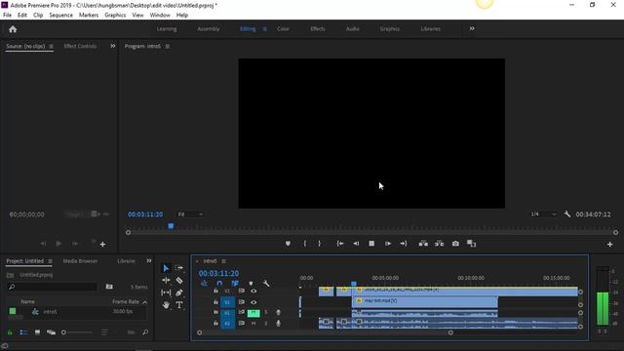The image size is (624, 351).
Task: Switch Project panel to list view
Action: click(x=23, y=331)
